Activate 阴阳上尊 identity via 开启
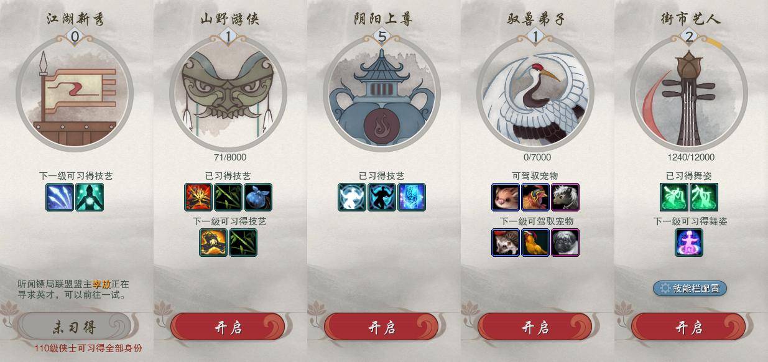This screenshot has height=362, width=768. (381, 327)
